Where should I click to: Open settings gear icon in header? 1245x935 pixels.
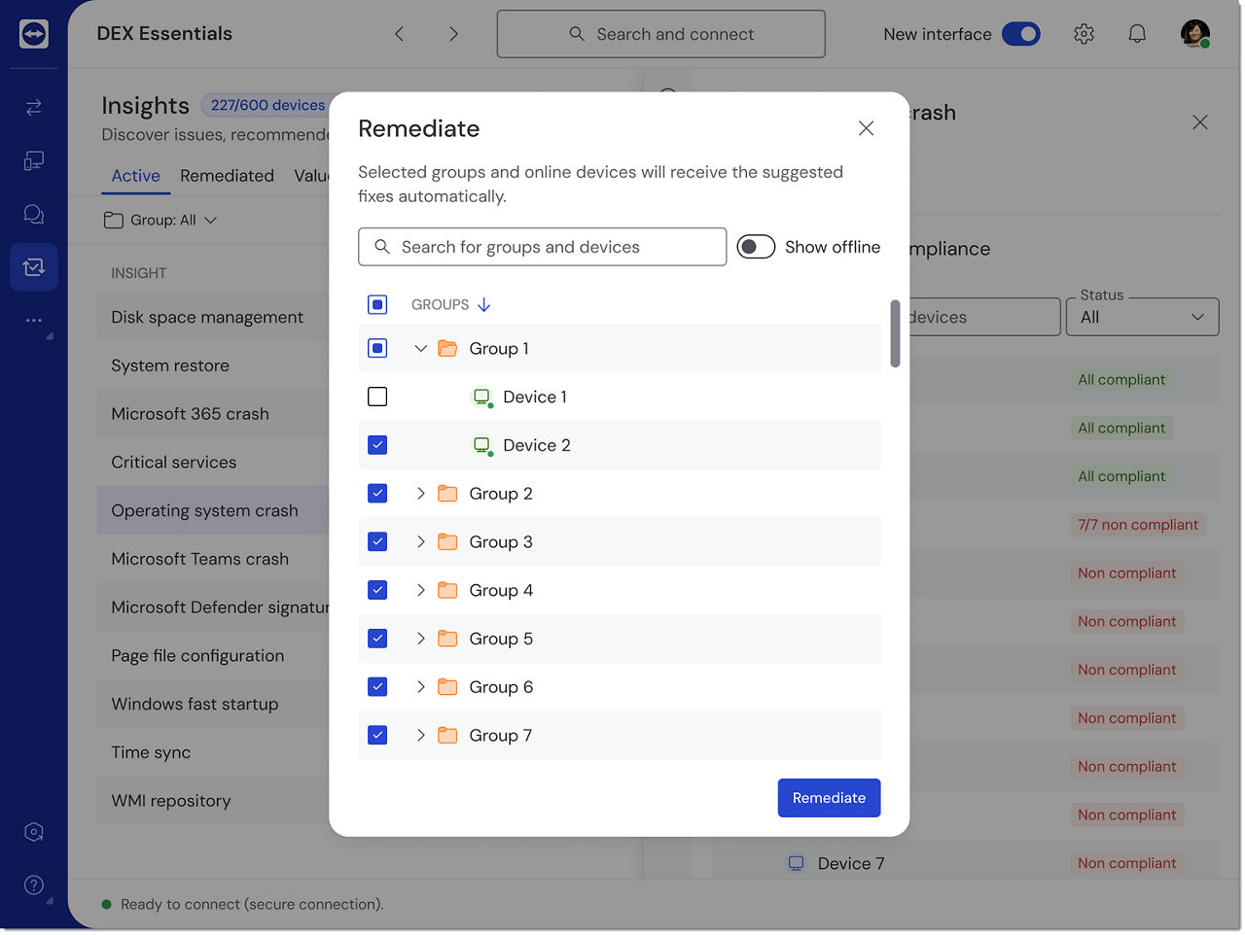1084,34
